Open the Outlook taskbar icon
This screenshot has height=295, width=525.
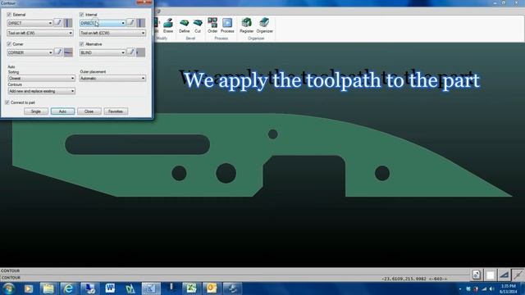tap(212, 288)
